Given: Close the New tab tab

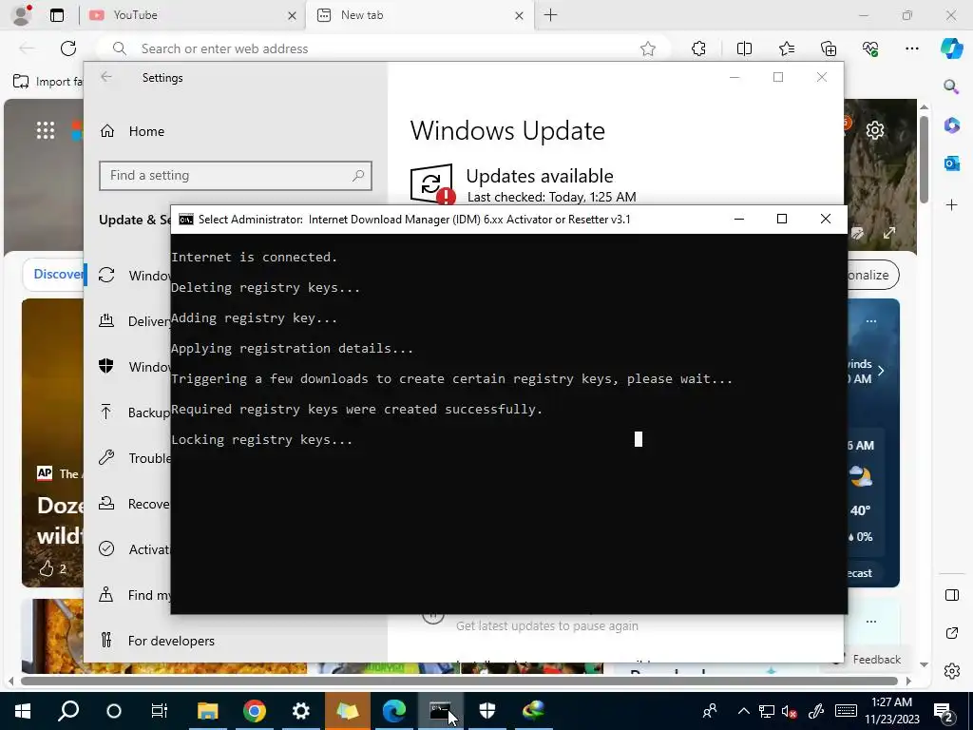Looking at the screenshot, I should tap(520, 15).
